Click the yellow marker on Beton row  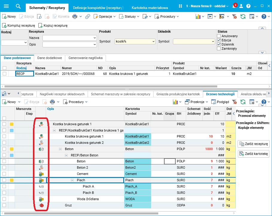click(12, 149)
